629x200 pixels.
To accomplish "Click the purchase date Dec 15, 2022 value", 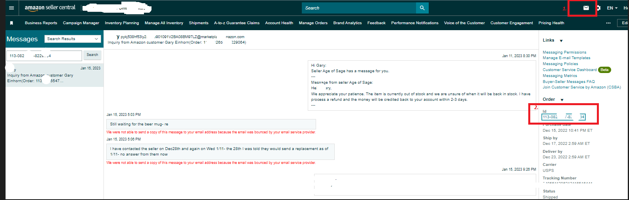I will pos(568,130).
